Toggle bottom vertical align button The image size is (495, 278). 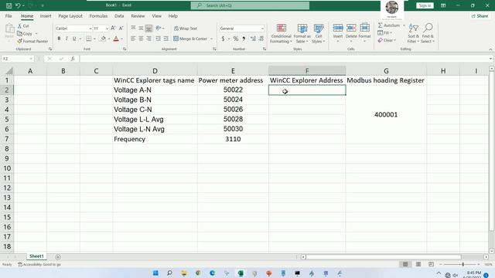click(x=148, y=29)
